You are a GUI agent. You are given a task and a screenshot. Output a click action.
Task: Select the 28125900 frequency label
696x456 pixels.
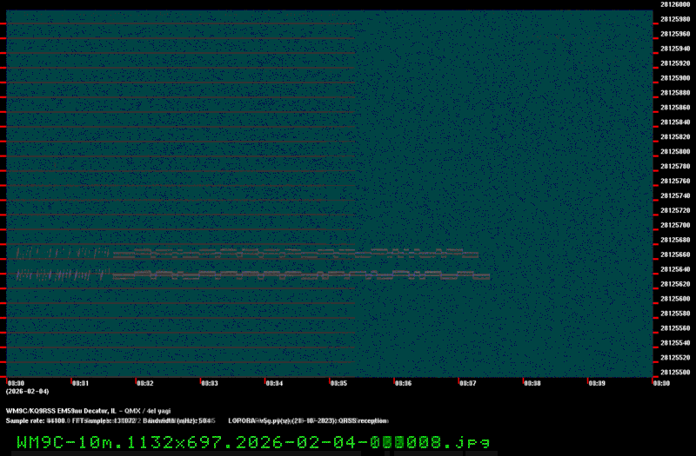tap(675, 78)
